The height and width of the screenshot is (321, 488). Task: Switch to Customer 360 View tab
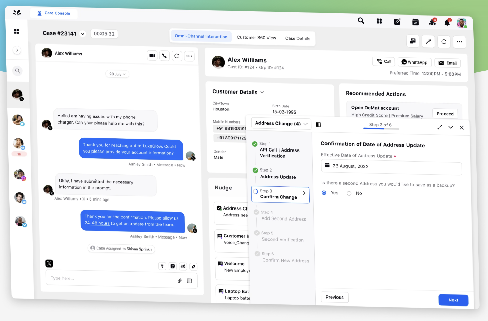(x=256, y=38)
